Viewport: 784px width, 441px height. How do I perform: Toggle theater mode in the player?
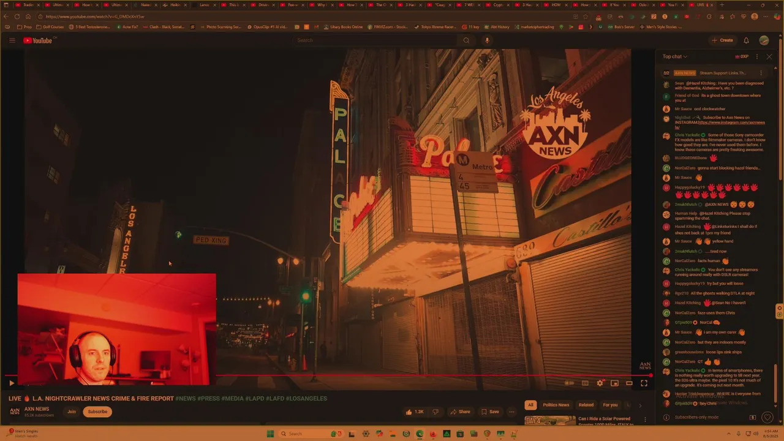[x=629, y=383]
